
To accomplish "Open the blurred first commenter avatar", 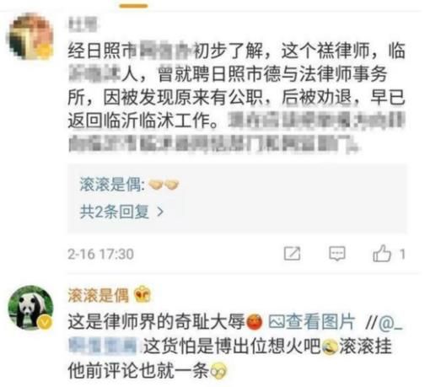I will click(30, 36).
